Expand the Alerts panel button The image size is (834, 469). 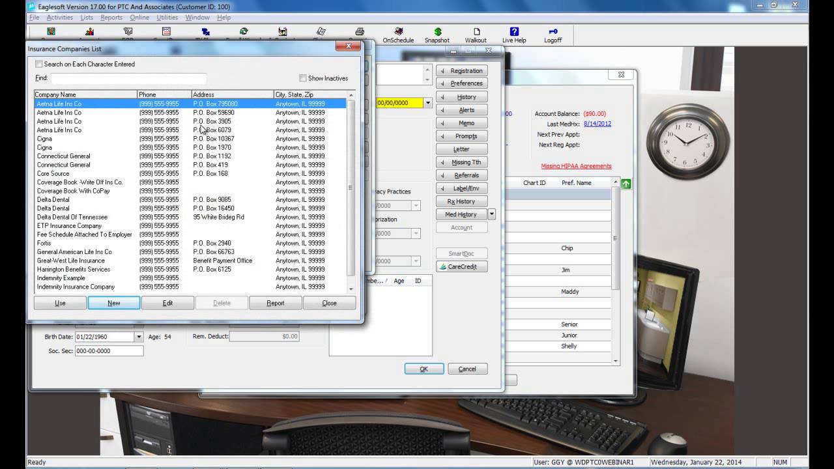tap(462, 110)
